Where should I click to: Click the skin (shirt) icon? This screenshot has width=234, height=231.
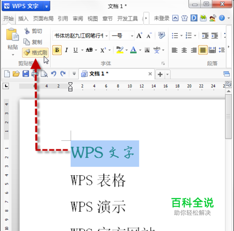[x=184, y=18]
